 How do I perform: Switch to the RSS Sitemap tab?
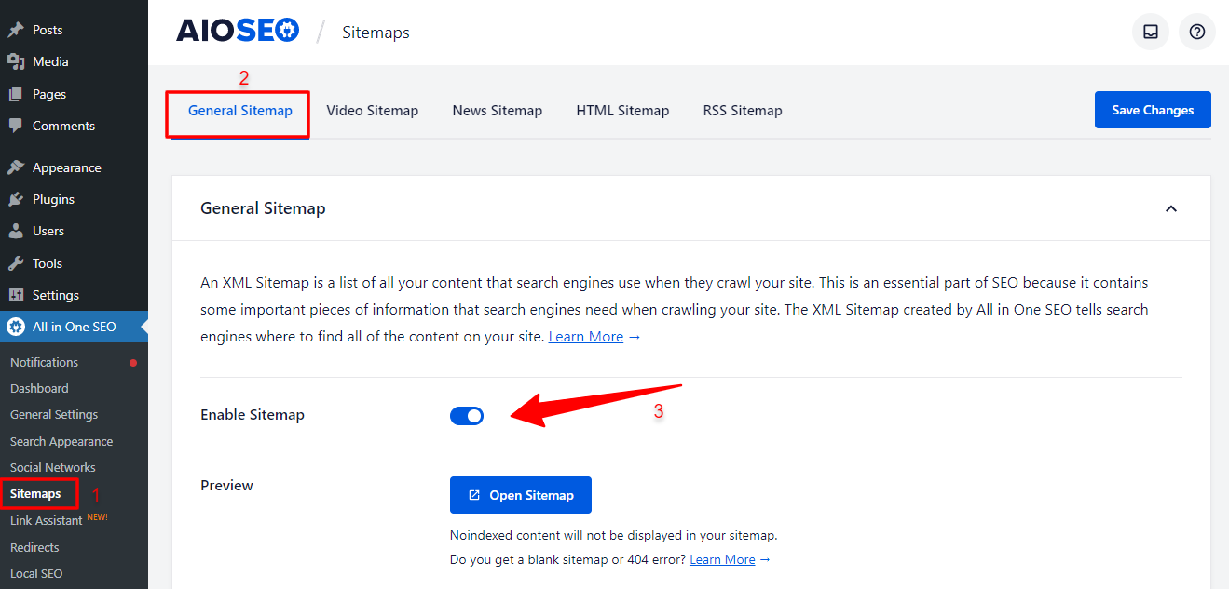click(743, 110)
